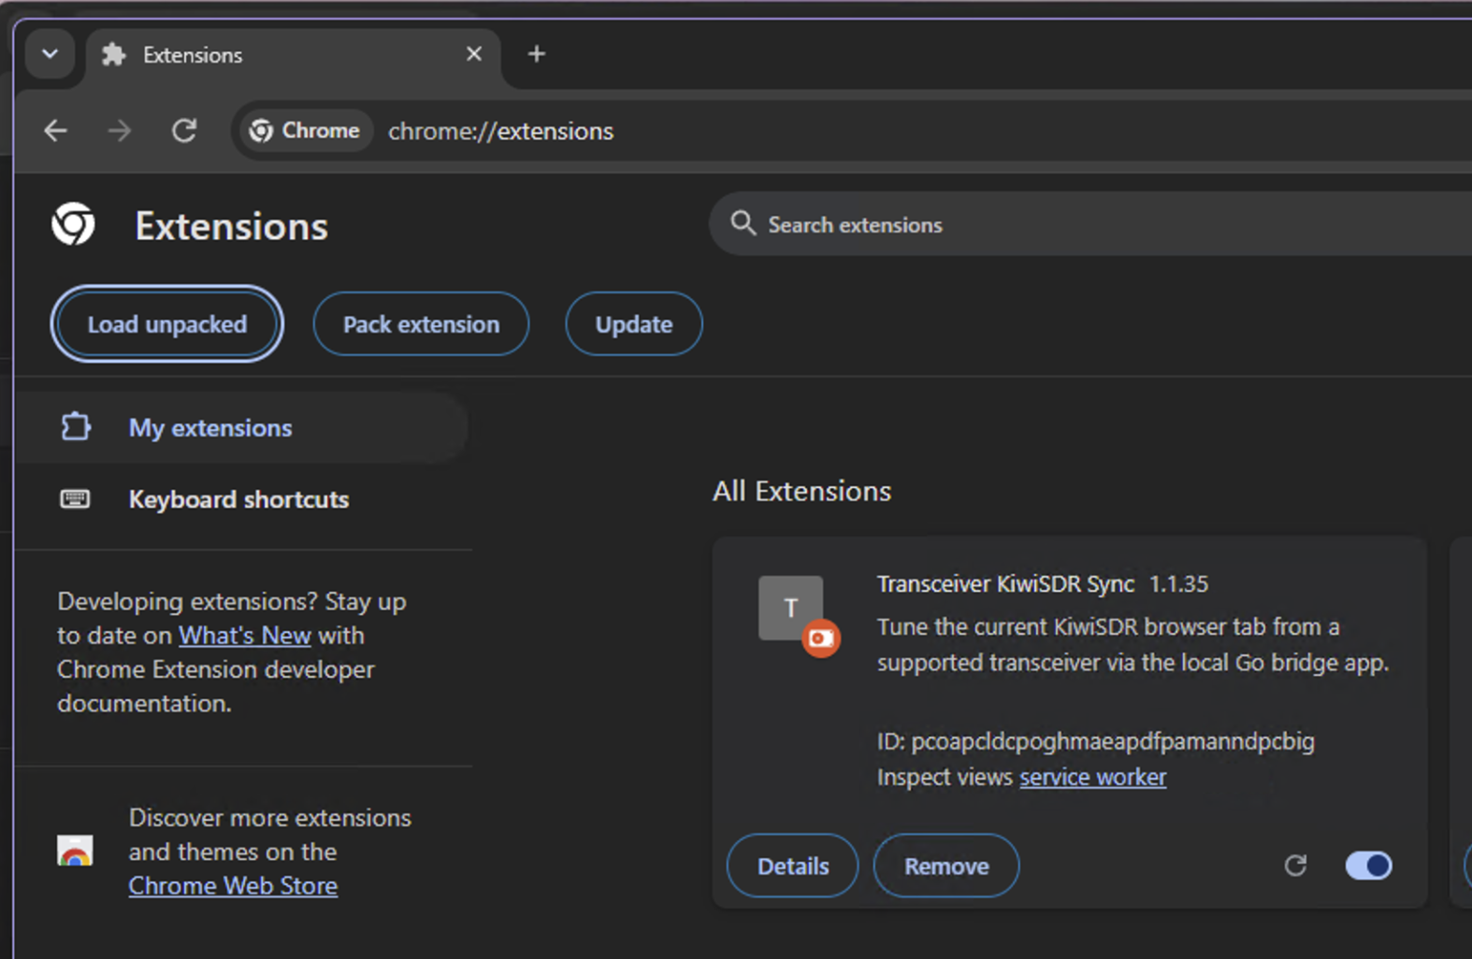Open the What's New link
The image size is (1472, 959).
245,636
